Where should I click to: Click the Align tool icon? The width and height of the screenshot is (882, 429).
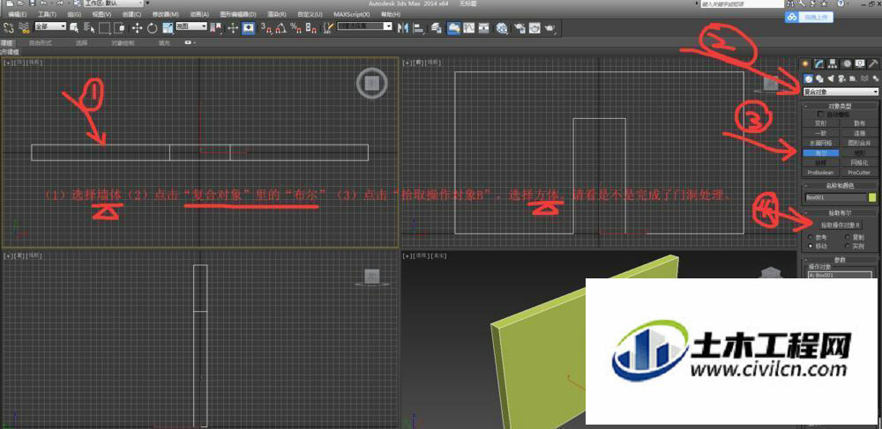coord(419,27)
